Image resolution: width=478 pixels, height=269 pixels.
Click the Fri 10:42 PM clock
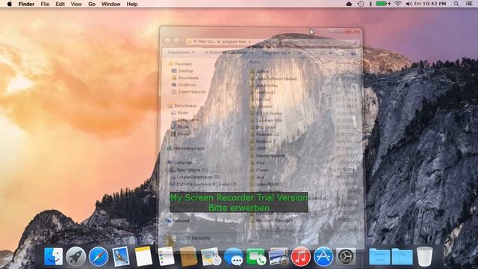(430, 4)
